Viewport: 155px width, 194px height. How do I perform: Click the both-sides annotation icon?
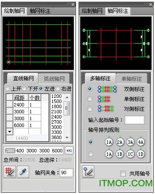(x=107, y=89)
